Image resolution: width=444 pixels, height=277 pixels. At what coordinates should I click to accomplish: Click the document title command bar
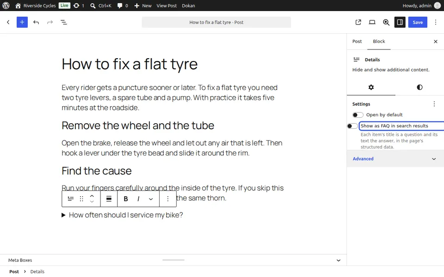(x=216, y=22)
